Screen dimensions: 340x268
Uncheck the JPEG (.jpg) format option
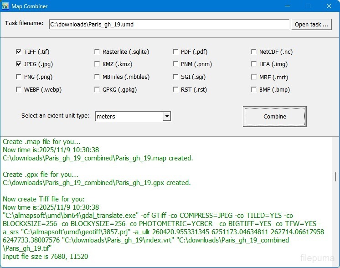(19, 64)
